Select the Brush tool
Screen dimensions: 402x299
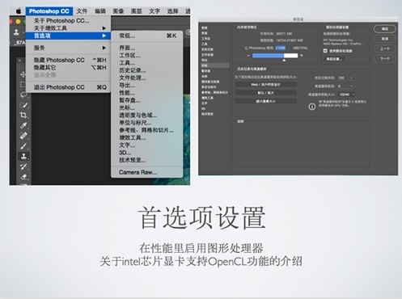point(23,146)
